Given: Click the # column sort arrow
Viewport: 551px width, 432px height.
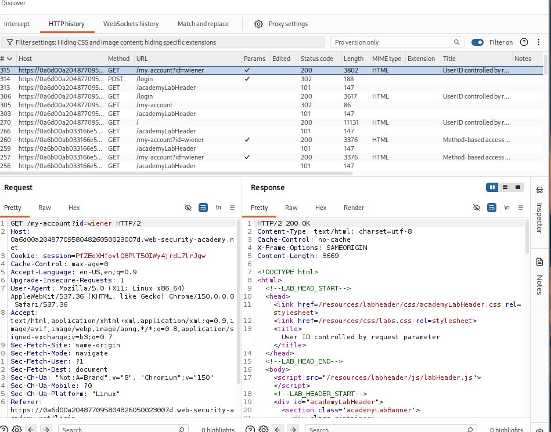Looking at the screenshot, I should coord(9,59).
